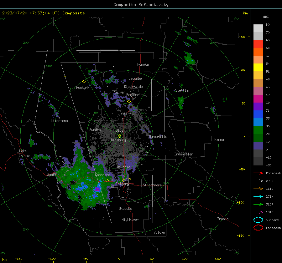
Task: Click the Sundre label
Action: coord(95,130)
